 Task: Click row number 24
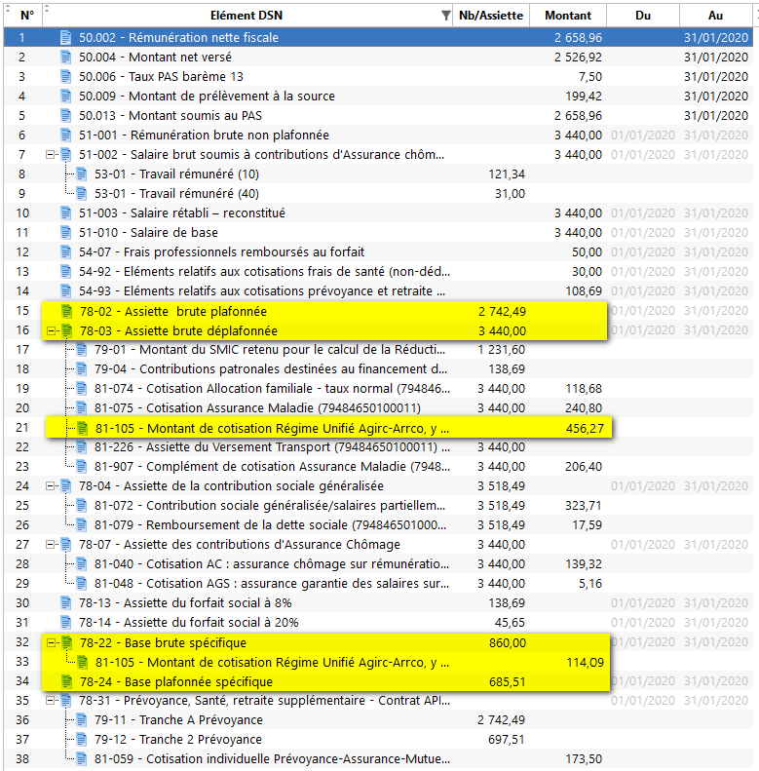pyautogui.click(x=22, y=485)
